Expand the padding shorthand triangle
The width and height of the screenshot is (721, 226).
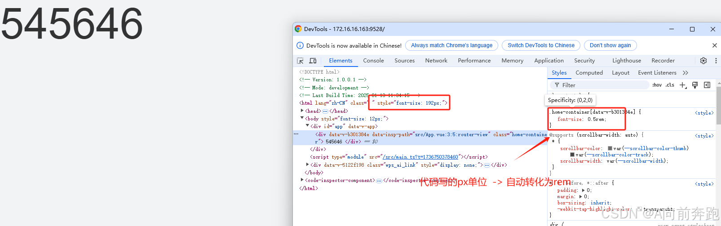click(583, 190)
